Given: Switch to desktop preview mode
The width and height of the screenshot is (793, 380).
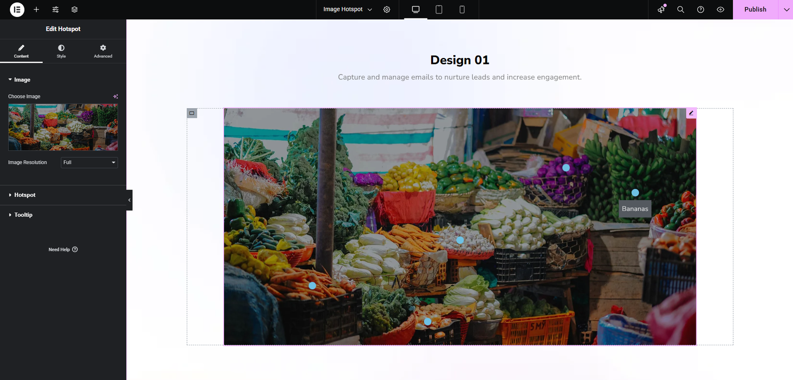Looking at the screenshot, I should pos(416,9).
